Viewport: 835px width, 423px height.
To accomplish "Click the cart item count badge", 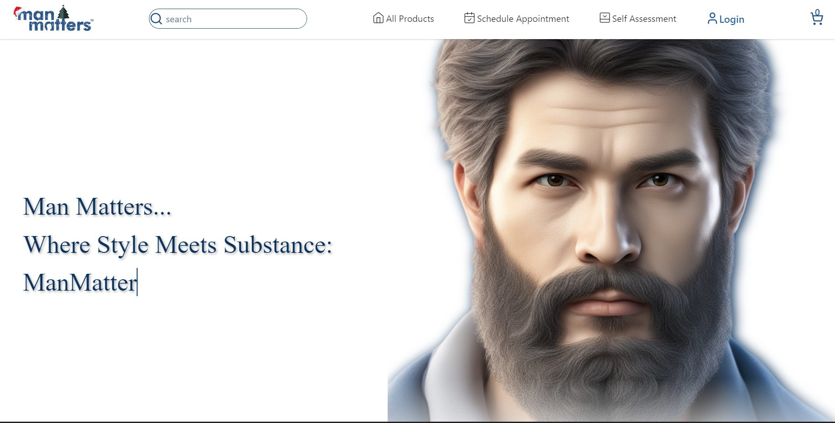I will (x=817, y=12).
